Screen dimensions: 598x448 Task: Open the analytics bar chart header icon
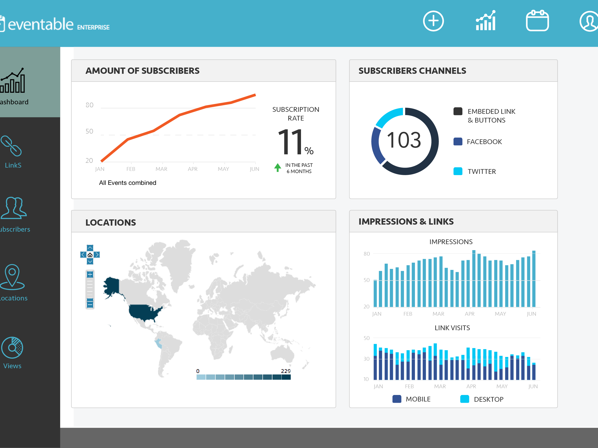[x=486, y=21]
